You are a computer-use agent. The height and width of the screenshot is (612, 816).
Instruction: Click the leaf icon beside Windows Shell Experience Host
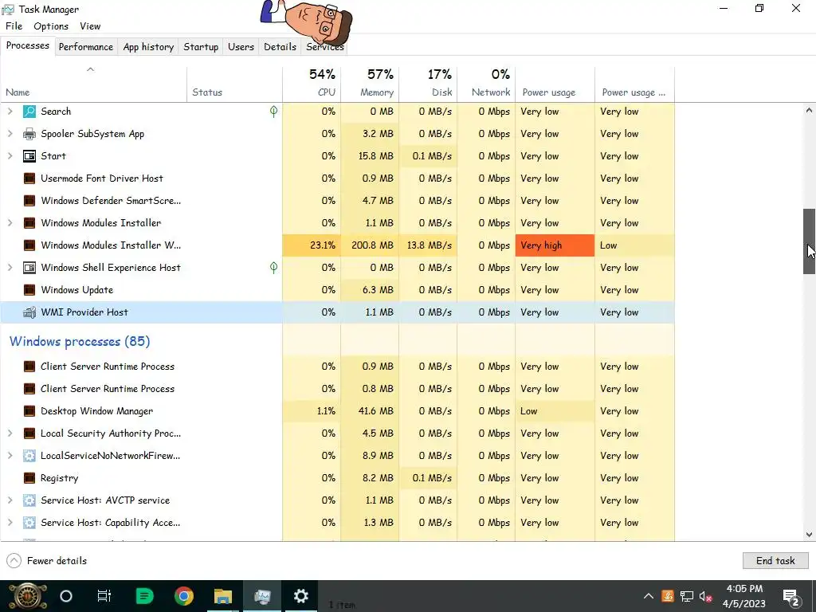tap(274, 268)
